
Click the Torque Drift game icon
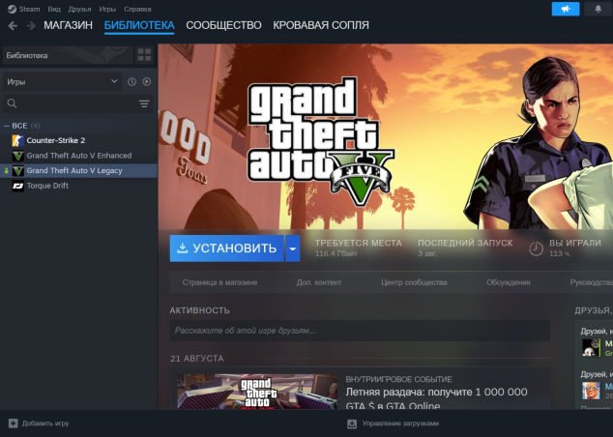18,186
